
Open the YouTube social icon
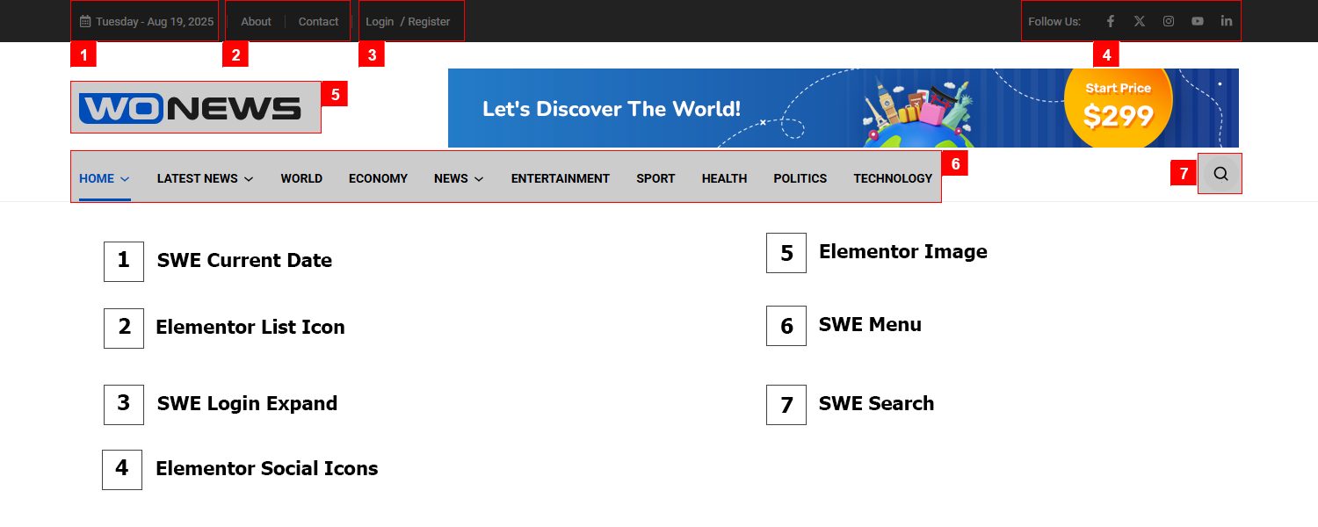click(x=1198, y=22)
